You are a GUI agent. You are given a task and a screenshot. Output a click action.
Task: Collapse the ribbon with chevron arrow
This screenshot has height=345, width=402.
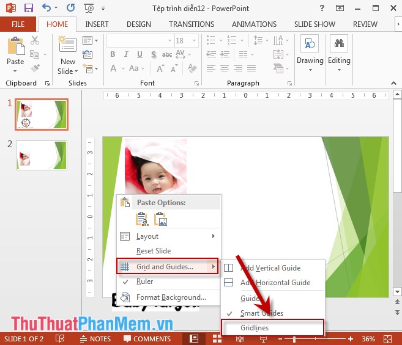pyautogui.click(x=393, y=83)
